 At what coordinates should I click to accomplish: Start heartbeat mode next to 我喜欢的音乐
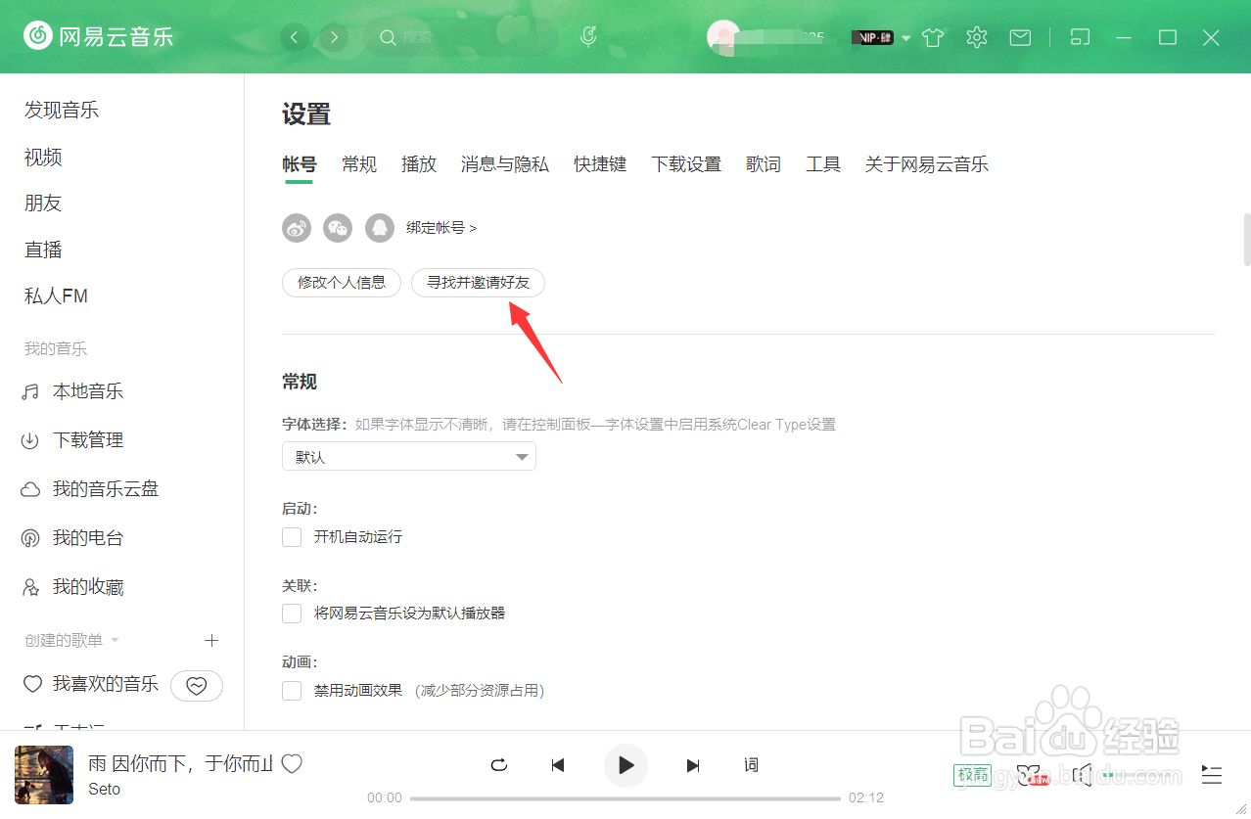point(197,686)
